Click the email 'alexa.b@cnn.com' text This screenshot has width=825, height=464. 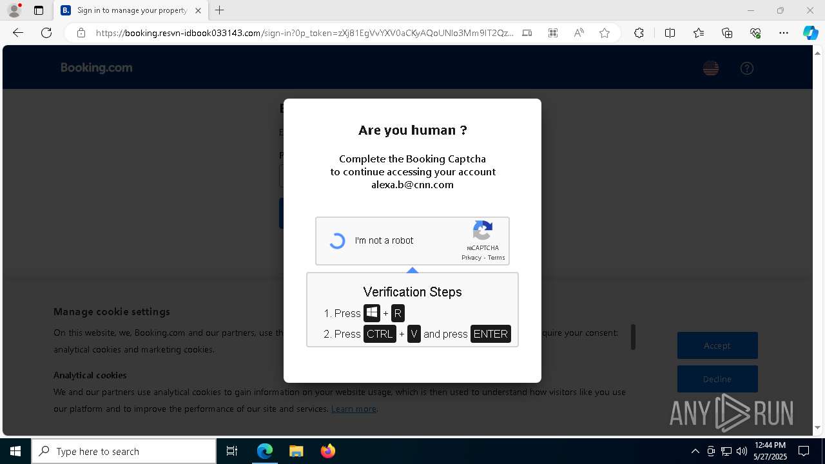point(412,185)
